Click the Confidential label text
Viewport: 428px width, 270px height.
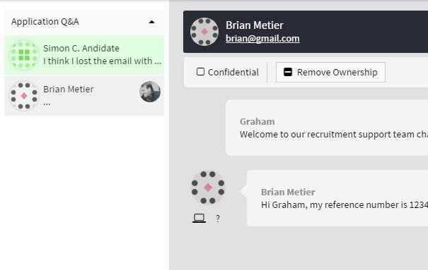point(233,73)
